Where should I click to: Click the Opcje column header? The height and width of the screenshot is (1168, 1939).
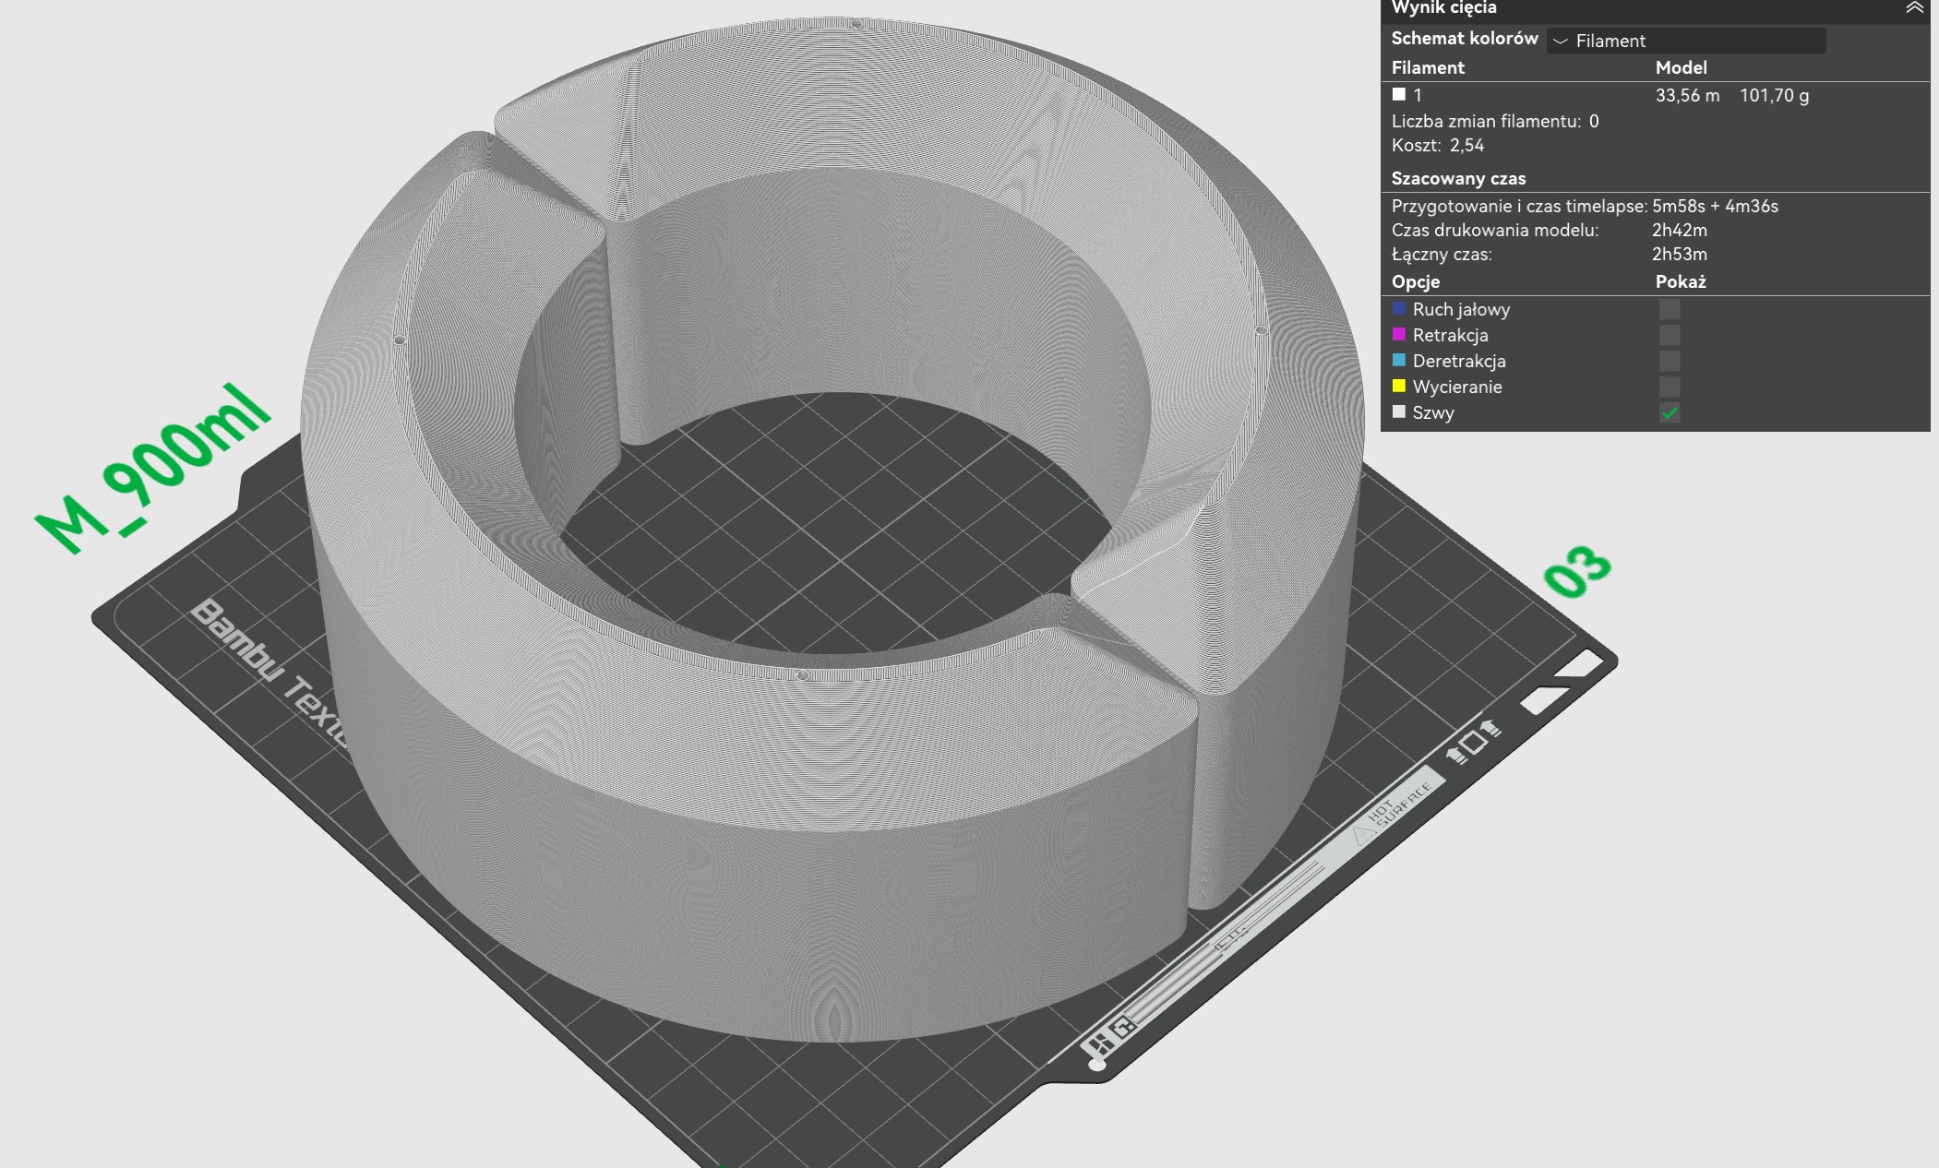pyautogui.click(x=1416, y=281)
